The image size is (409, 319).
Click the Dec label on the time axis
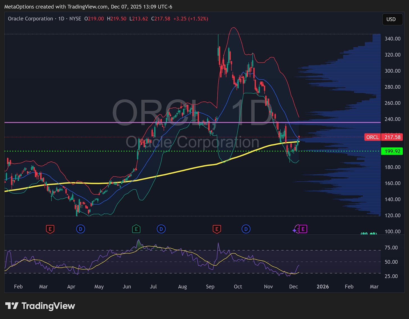tap(294, 286)
